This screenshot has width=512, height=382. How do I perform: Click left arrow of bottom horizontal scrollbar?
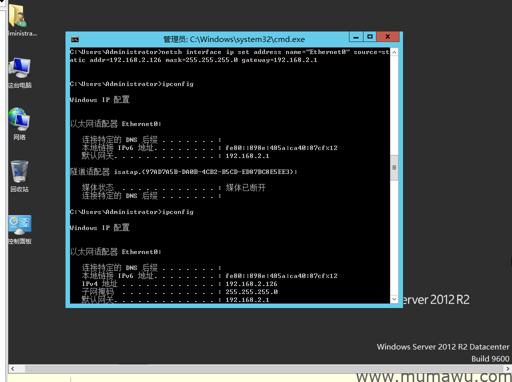pos(12,369)
